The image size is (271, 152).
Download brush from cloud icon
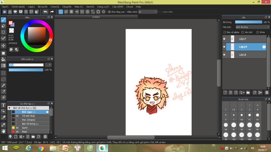(10, 137)
